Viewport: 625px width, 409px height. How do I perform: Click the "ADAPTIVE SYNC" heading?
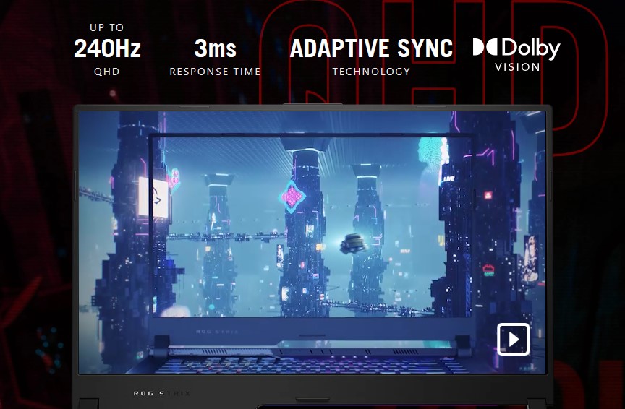(x=372, y=48)
